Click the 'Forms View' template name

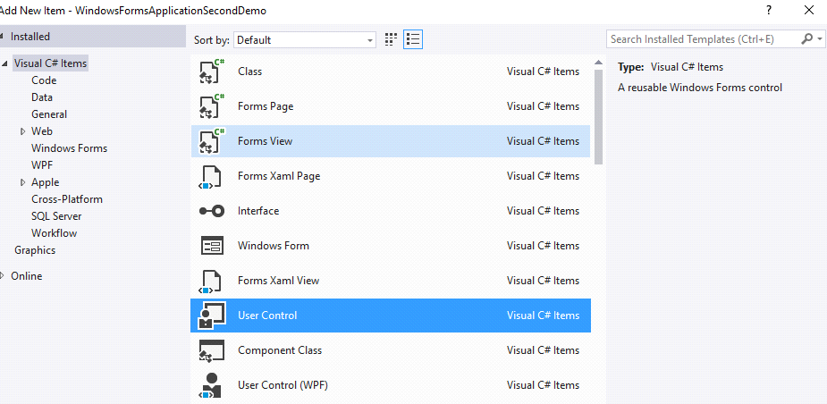(265, 141)
